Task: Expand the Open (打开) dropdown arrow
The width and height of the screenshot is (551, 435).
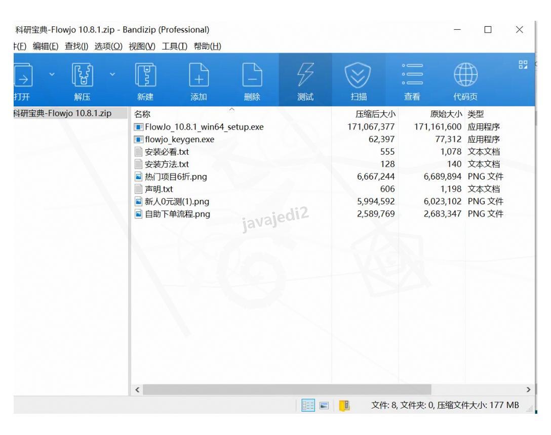Action: pos(52,74)
